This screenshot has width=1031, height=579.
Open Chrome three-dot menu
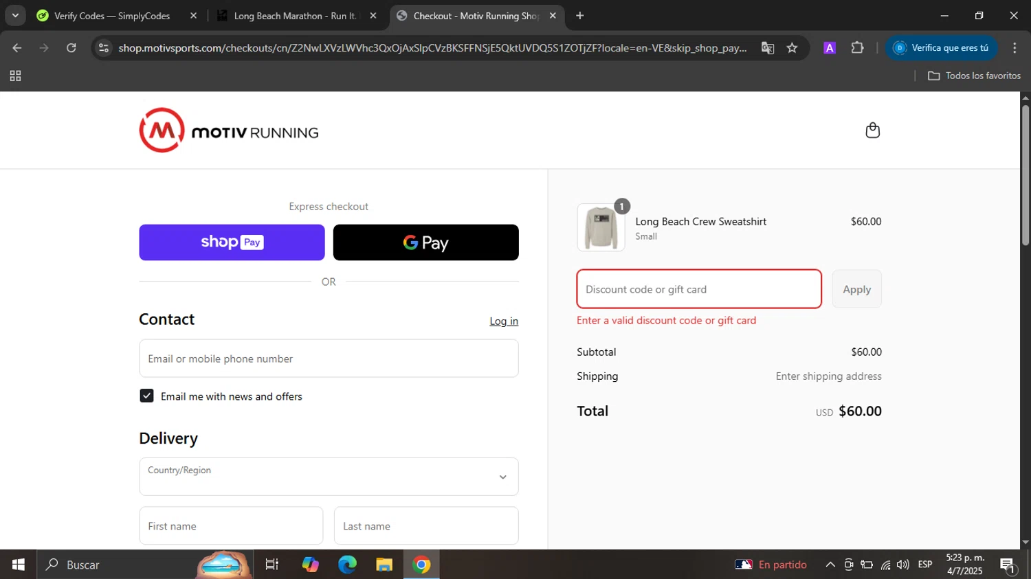click(x=1015, y=48)
